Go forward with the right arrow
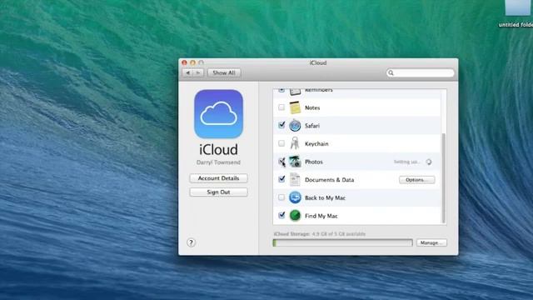The width and height of the screenshot is (533, 300). (x=198, y=72)
